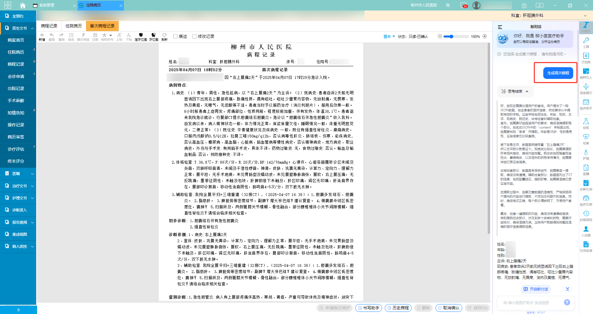Image resolution: width=593 pixels, height=314 pixels.
Task: Click the zoom slider handle
Action: coord(451,36)
